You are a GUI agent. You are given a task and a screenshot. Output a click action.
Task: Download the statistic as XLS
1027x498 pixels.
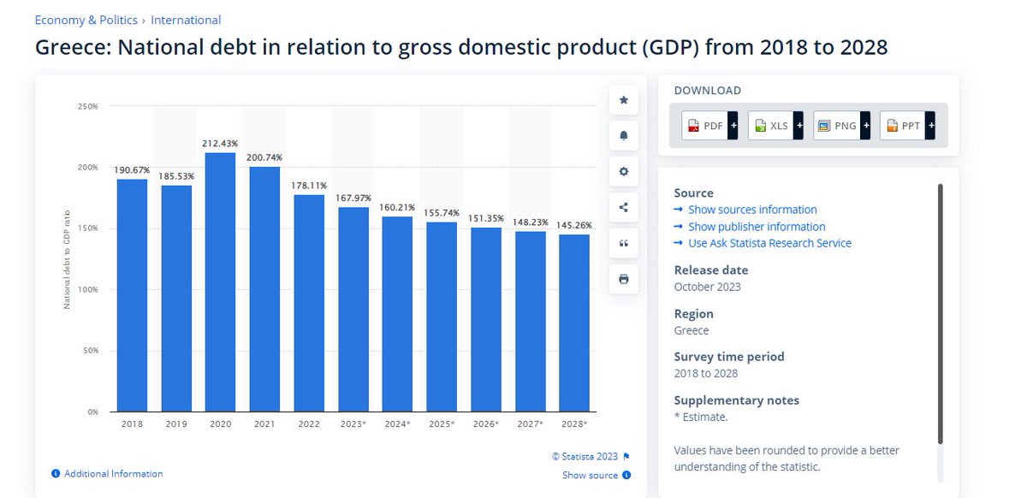[x=775, y=126]
